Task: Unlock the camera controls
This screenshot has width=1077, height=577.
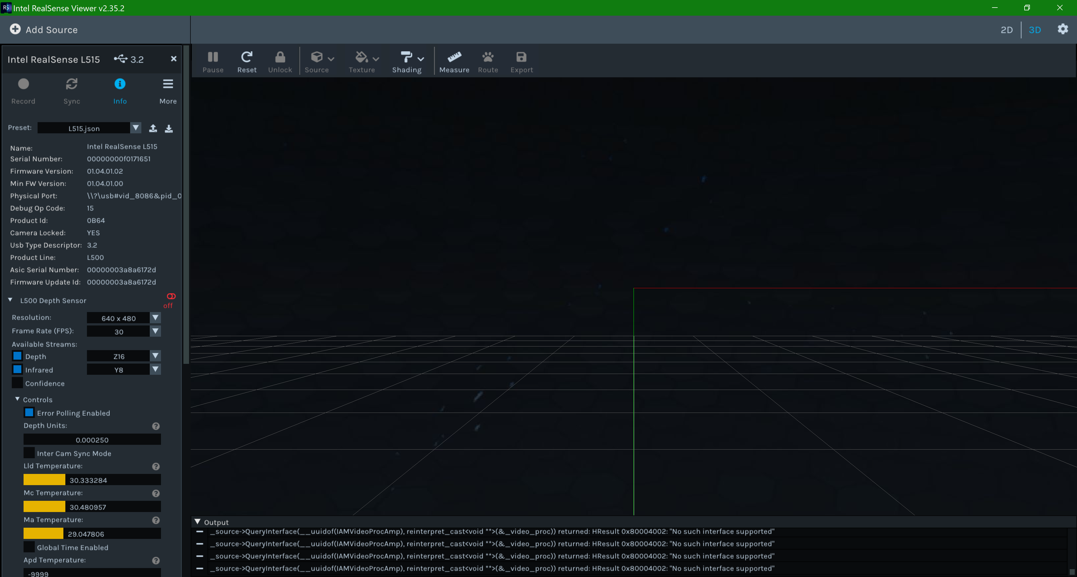Action: (280, 61)
